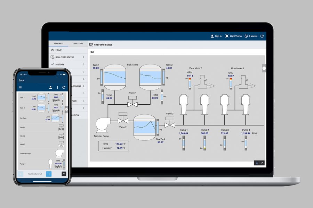Open hamburger menu on phone app
Image resolution: width=313 pixels, height=208 pixels.
(21, 87)
